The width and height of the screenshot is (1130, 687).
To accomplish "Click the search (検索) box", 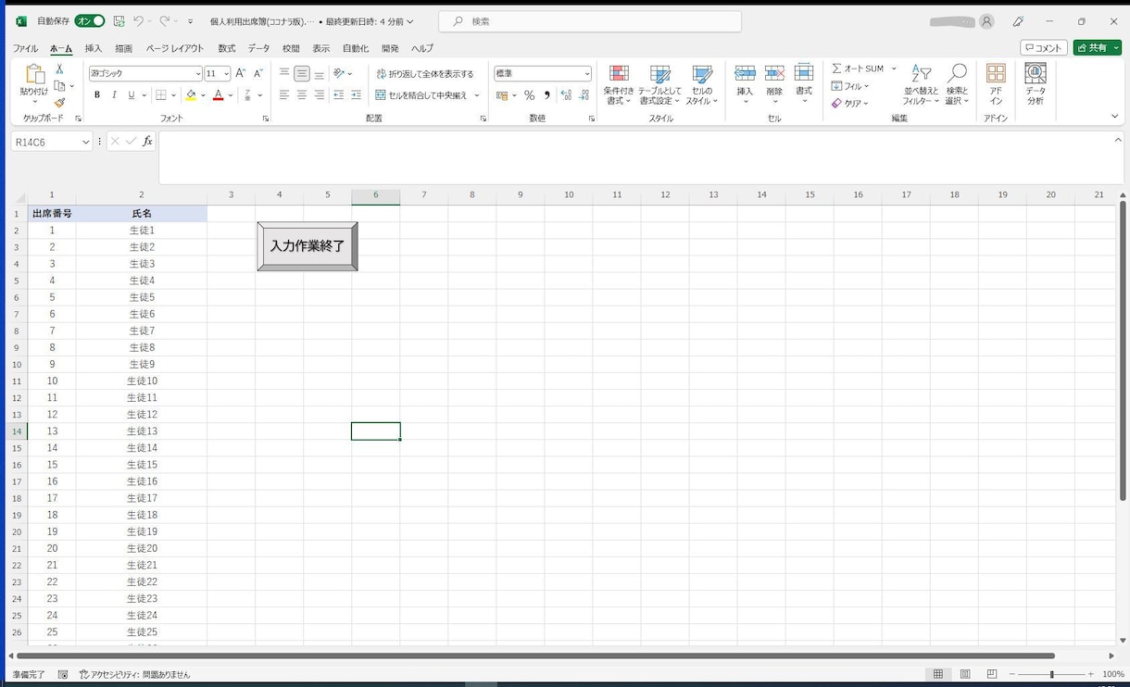I will (590, 21).
